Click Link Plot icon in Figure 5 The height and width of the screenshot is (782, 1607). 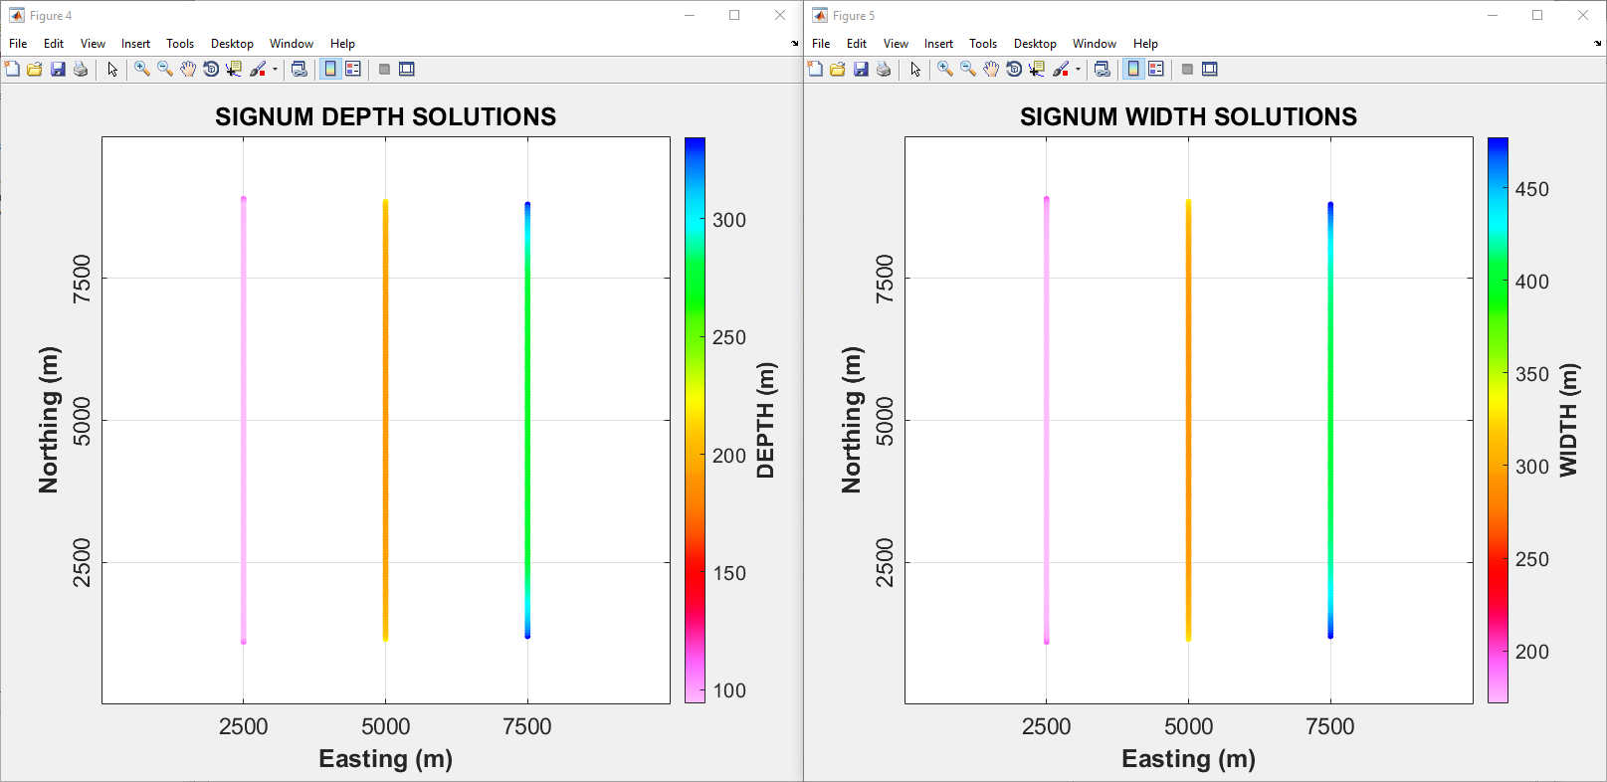pos(1102,69)
